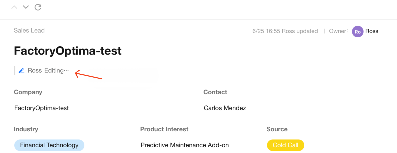Open the Cold Call source tag

pos(285,145)
